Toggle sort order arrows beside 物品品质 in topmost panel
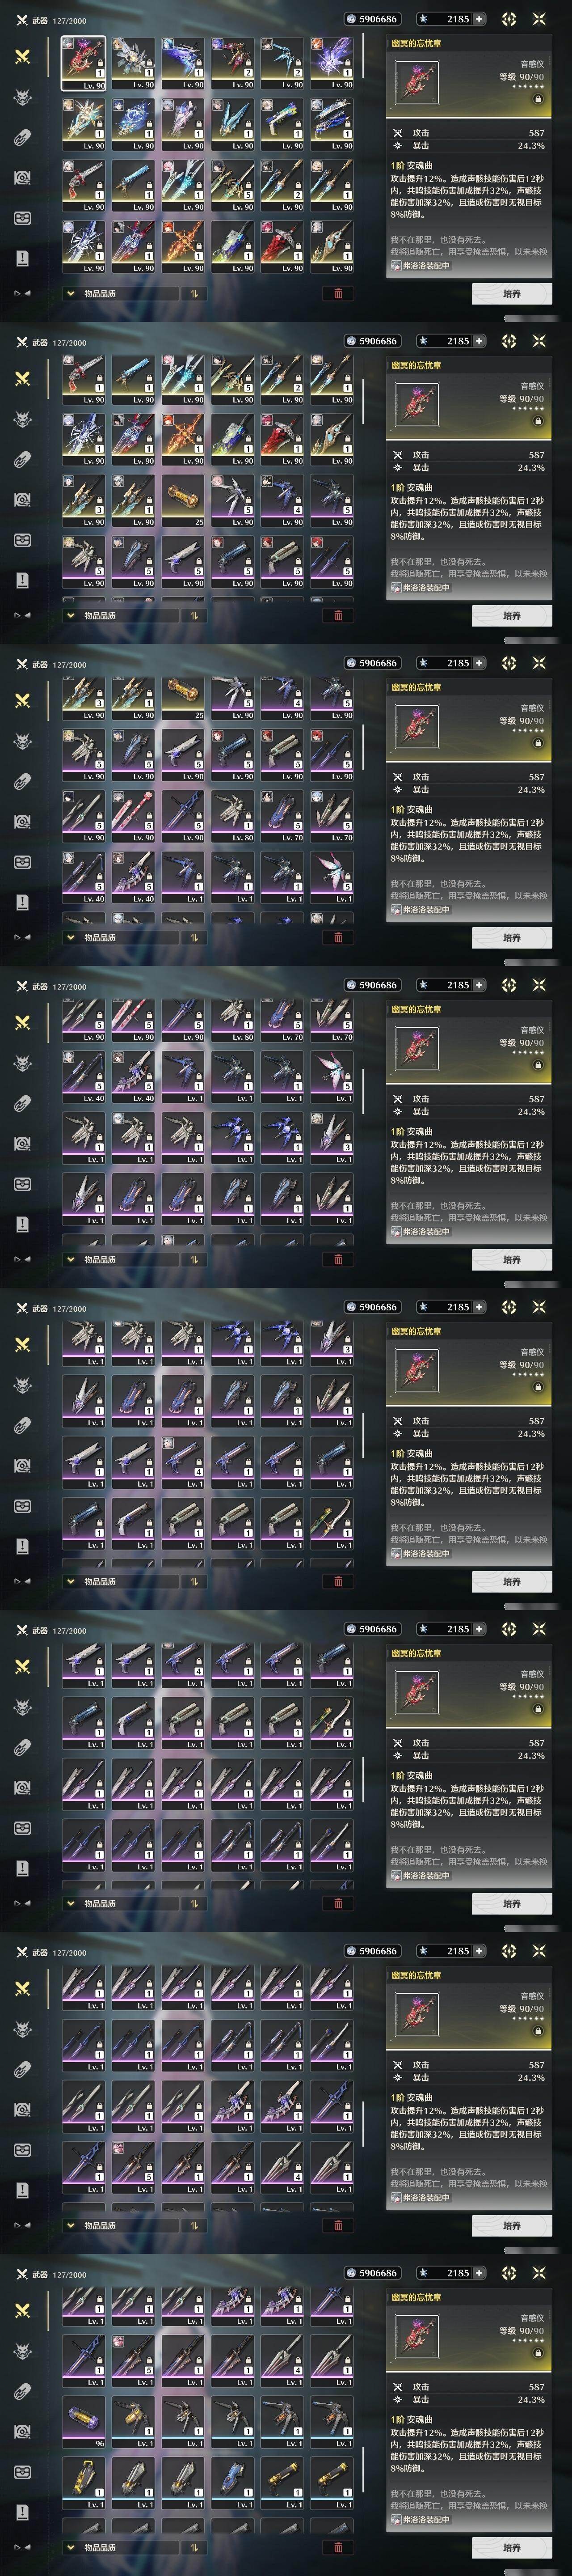The height and width of the screenshot is (2576, 572). click(x=193, y=293)
